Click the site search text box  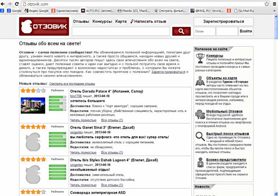121,31
